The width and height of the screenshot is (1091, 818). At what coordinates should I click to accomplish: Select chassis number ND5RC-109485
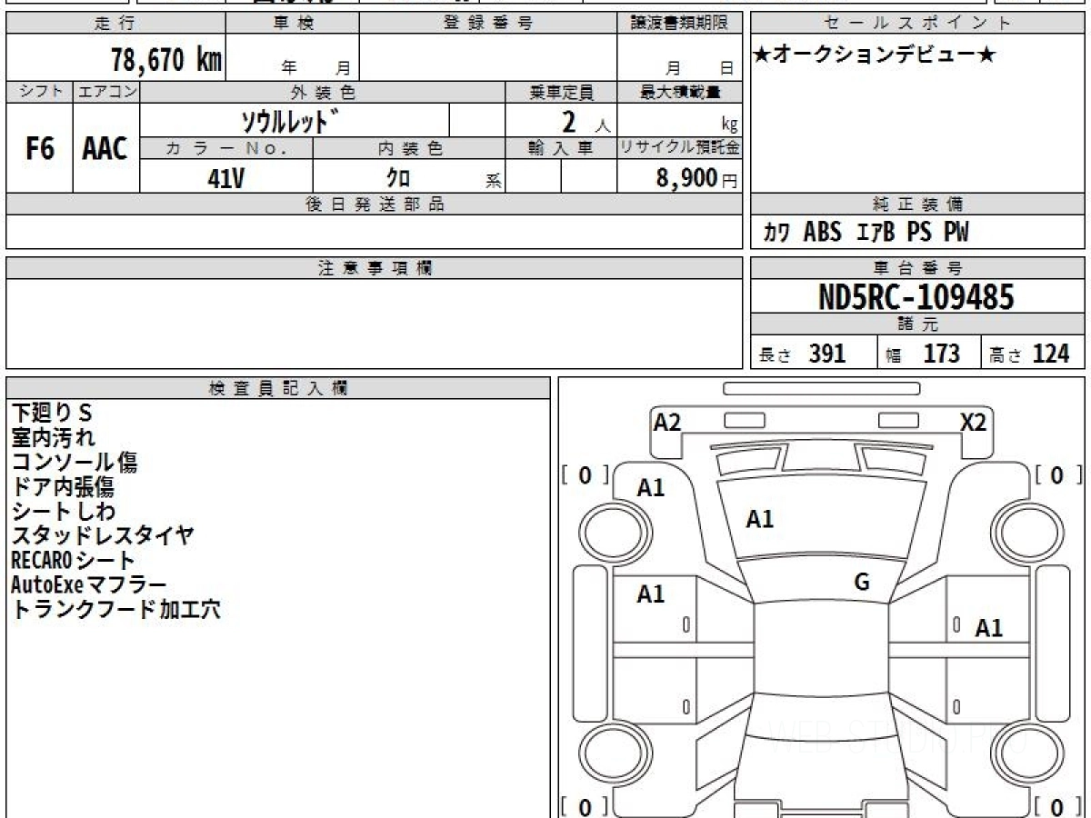pyautogui.click(x=916, y=297)
